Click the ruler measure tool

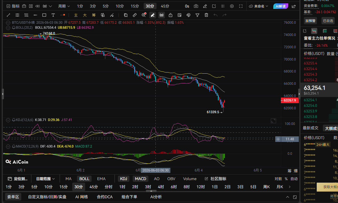pos(135,15)
